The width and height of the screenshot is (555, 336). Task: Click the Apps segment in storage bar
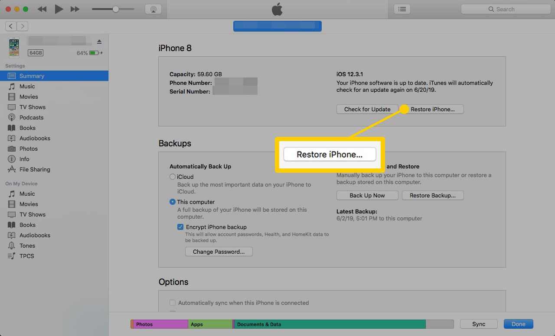coord(210,324)
